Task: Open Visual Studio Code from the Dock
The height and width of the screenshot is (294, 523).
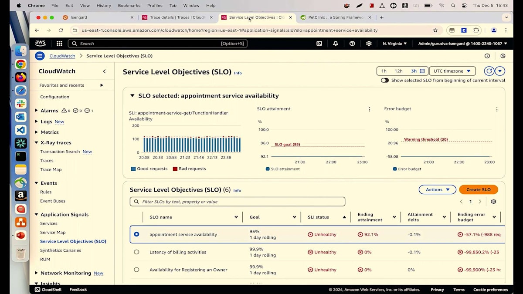Action: pyautogui.click(x=20, y=130)
